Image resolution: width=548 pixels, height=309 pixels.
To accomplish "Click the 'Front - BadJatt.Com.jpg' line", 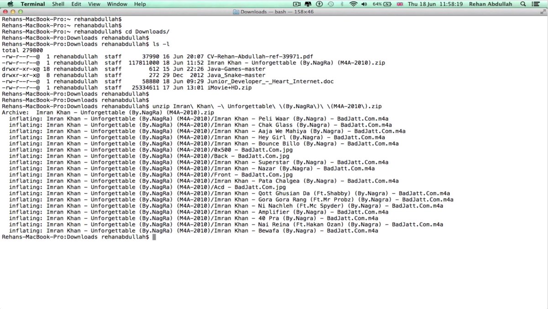I will point(151,175).
